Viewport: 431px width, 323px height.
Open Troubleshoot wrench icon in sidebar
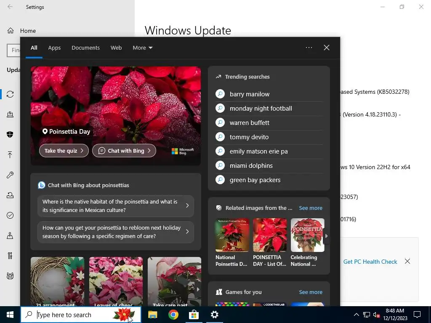click(x=10, y=175)
